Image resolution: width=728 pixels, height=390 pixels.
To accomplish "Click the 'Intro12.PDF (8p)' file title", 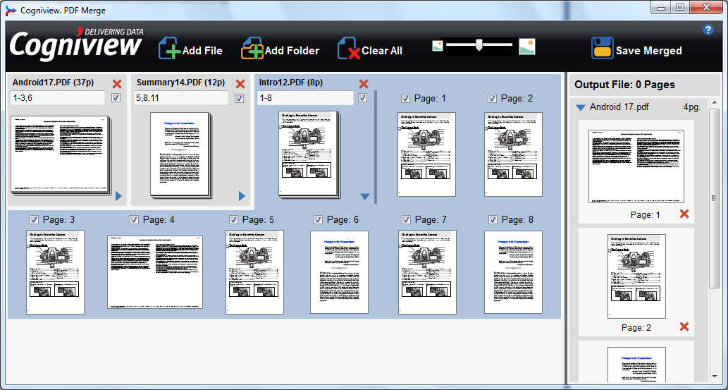I will [x=291, y=83].
